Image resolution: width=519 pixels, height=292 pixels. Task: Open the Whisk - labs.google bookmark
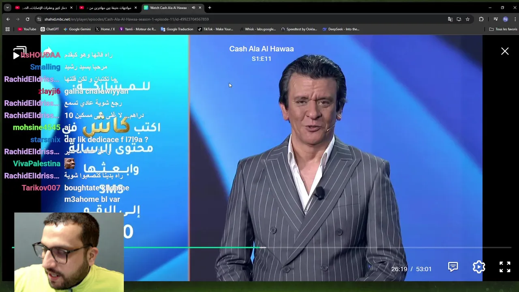pos(257,29)
